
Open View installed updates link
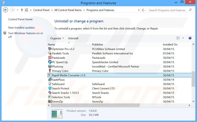[x=21, y=28]
